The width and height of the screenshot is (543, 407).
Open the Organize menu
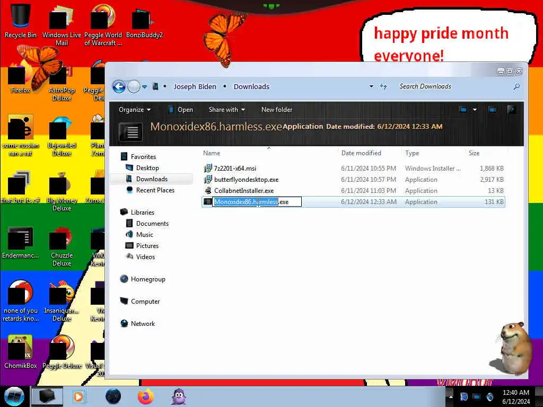coord(135,110)
